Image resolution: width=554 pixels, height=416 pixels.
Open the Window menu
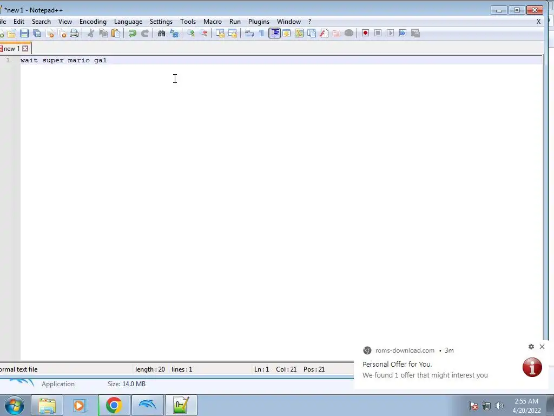click(289, 22)
